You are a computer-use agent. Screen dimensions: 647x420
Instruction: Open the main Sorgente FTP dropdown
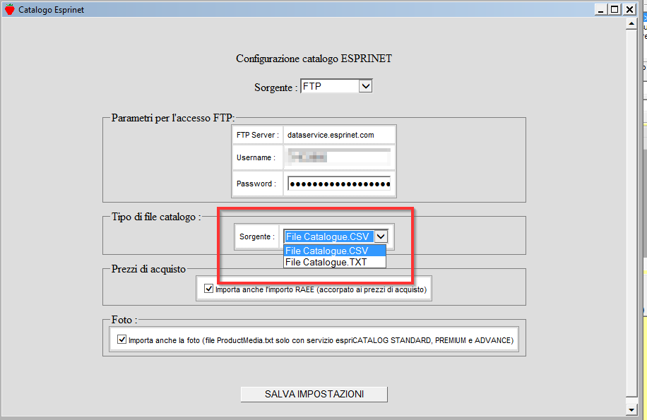[x=336, y=86]
